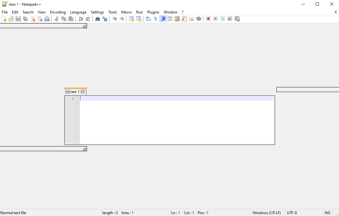Open the ? help menu

[x=183, y=12]
